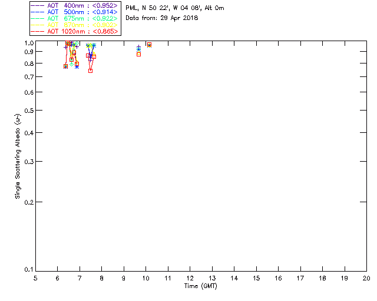Click the green diamond marker just below 0.8
This screenshot has height=301, width=377.
point(71,64)
